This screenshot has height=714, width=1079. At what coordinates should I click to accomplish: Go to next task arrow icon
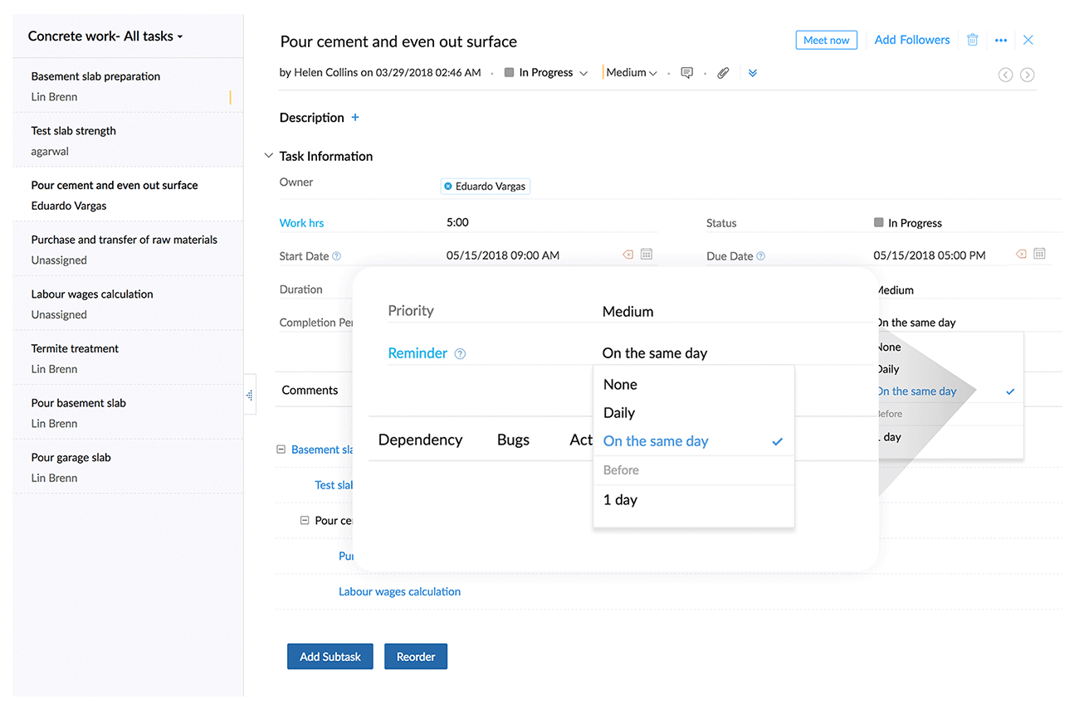[1027, 75]
